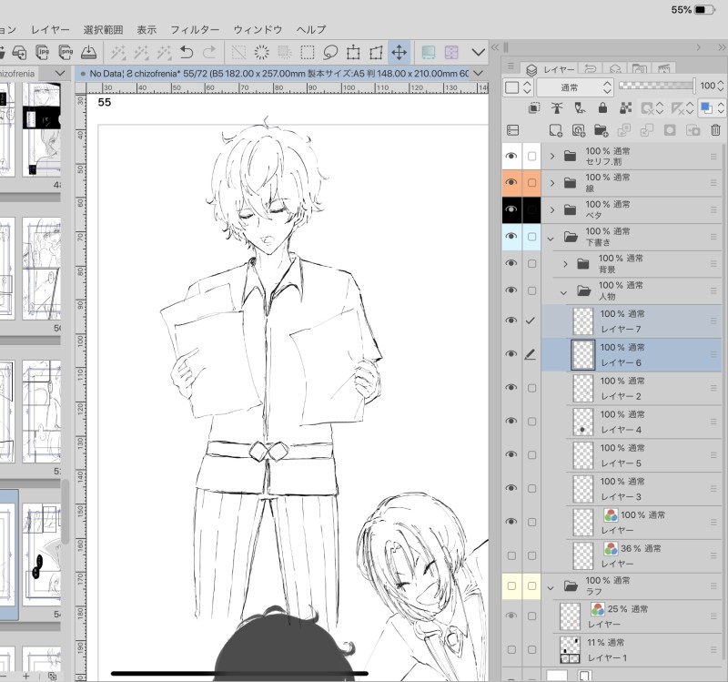Create a New Raster Layer

[555, 130]
